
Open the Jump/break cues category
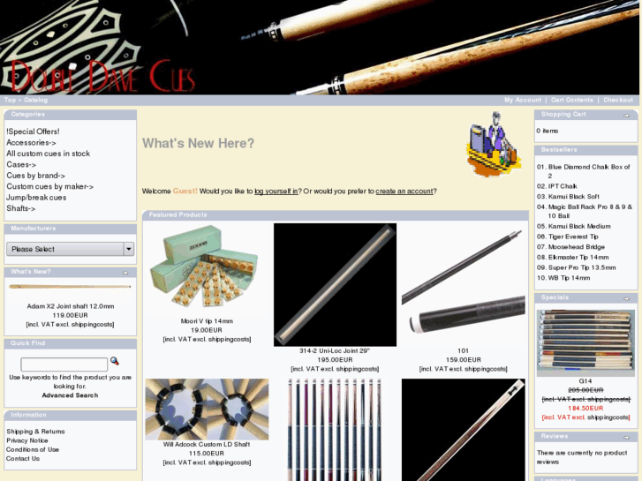36,198
